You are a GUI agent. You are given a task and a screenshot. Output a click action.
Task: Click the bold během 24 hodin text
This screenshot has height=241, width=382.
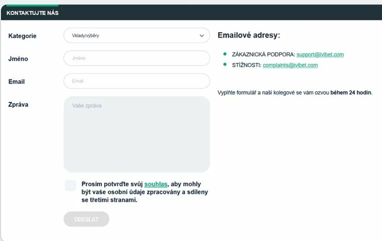pos(351,92)
